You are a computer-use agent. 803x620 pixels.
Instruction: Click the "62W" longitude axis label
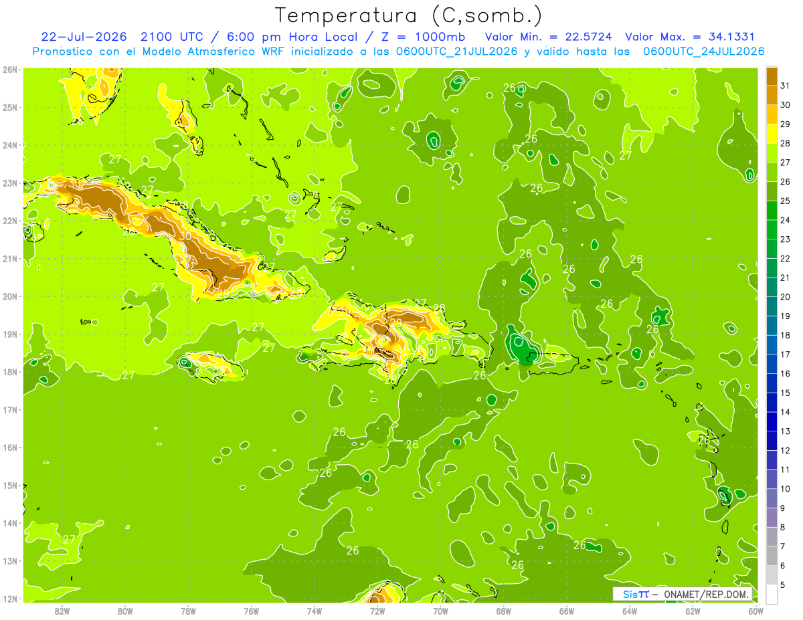pos(693,611)
